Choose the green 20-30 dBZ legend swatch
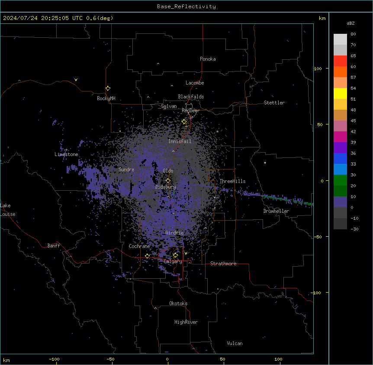373x365 pixels. (340, 180)
